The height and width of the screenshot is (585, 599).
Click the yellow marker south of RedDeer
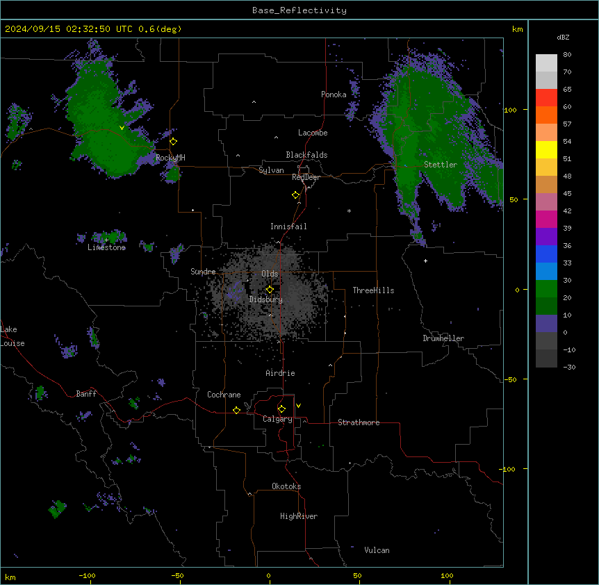(x=296, y=195)
